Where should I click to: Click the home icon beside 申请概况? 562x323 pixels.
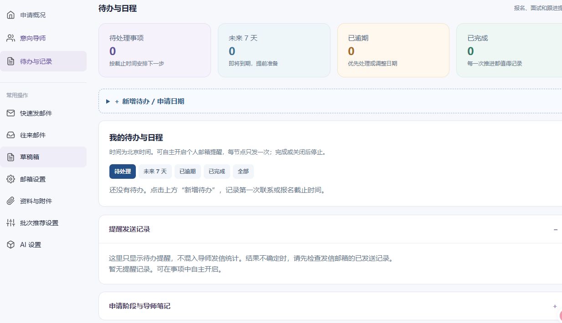[10, 15]
